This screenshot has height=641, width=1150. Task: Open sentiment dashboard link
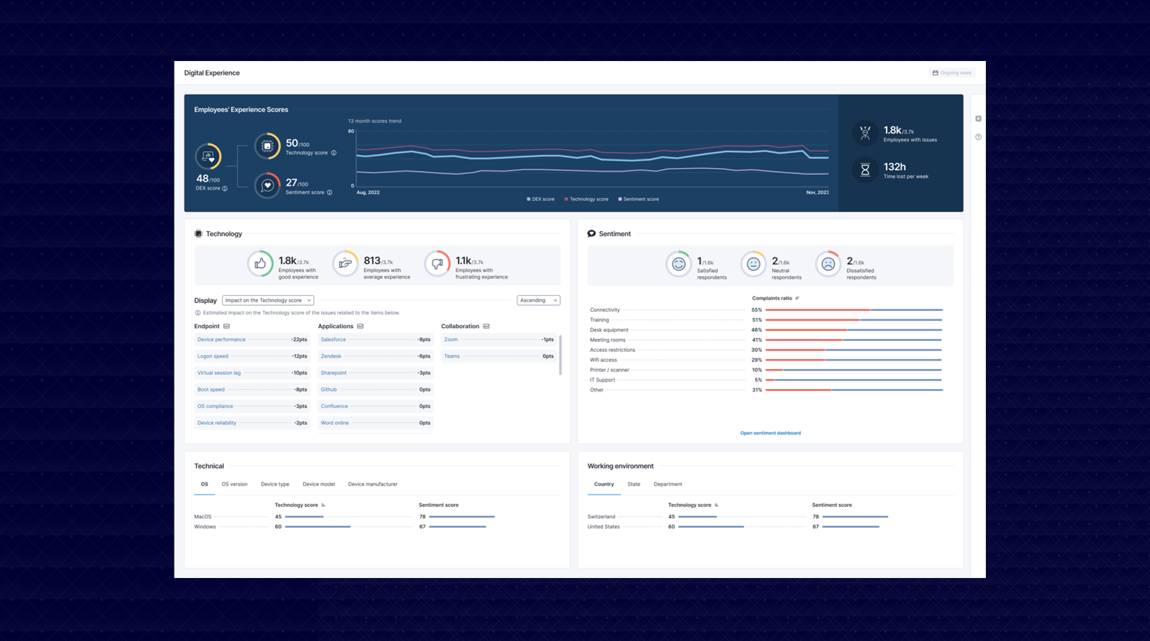point(770,433)
